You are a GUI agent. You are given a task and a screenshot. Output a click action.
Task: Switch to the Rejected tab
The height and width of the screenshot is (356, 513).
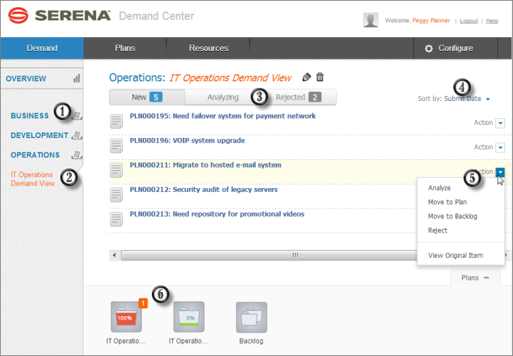298,97
